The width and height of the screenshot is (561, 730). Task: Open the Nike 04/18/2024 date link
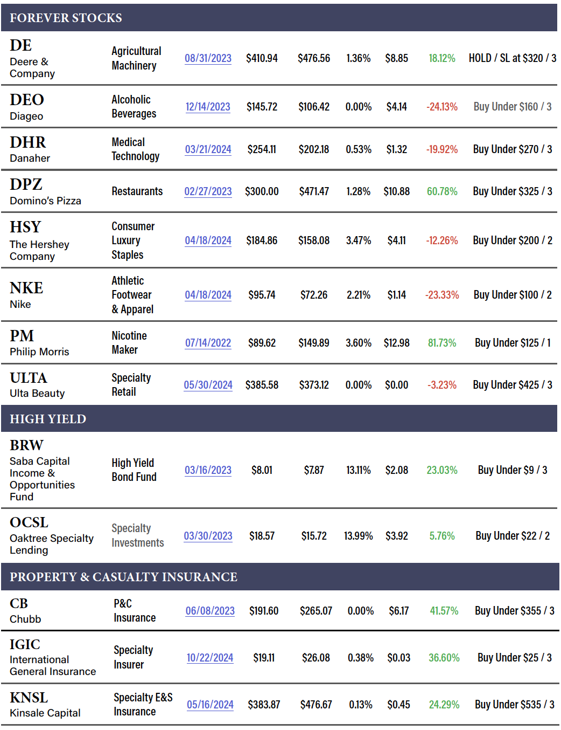click(x=208, y=295)
